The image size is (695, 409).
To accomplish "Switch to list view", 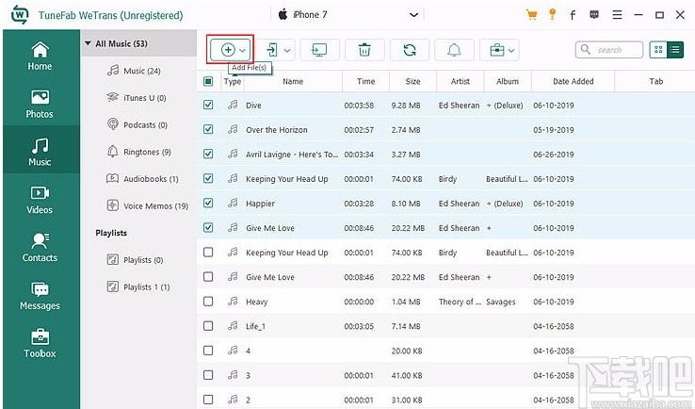I will [675, 50].
